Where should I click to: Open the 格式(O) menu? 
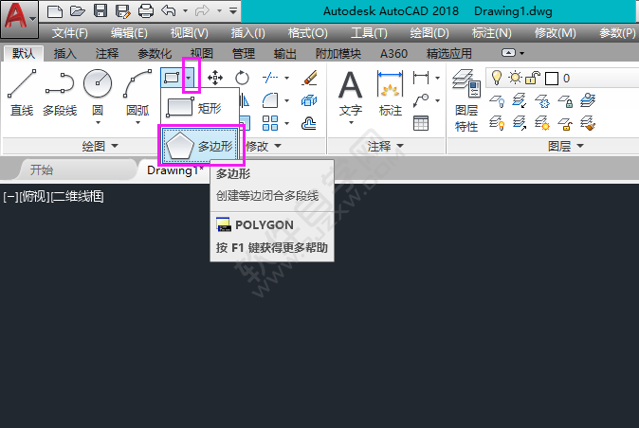pyautogui.click(x=308, y=33)
